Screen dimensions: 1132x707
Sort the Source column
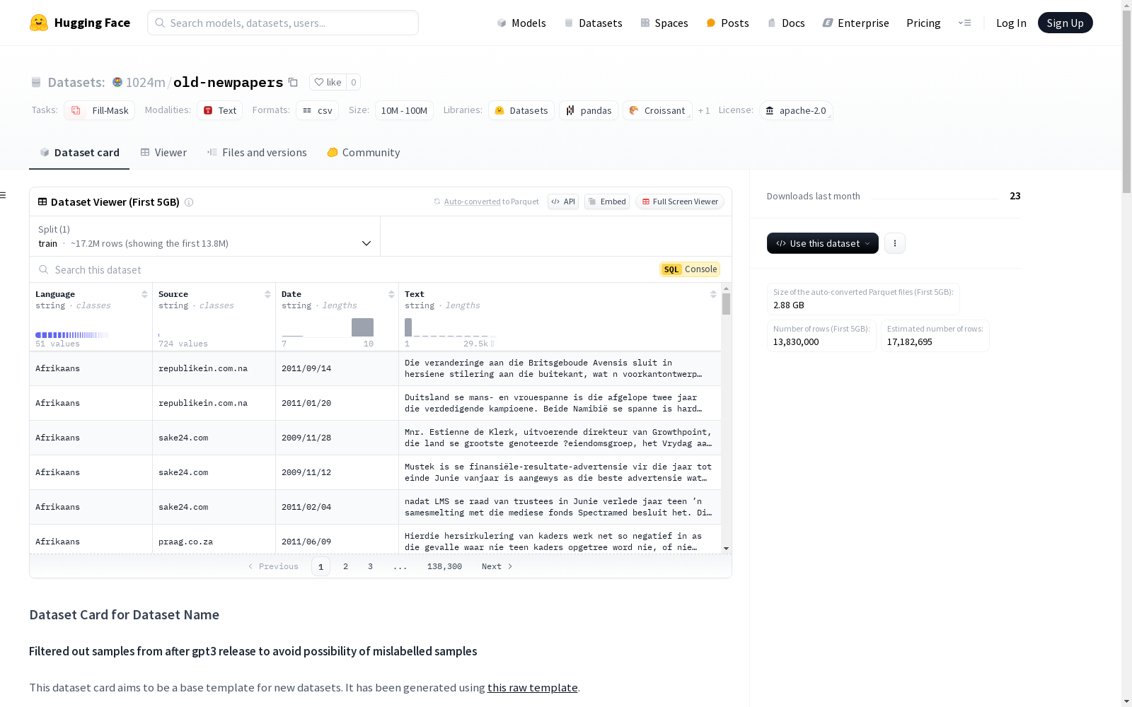tap(267, 294)
